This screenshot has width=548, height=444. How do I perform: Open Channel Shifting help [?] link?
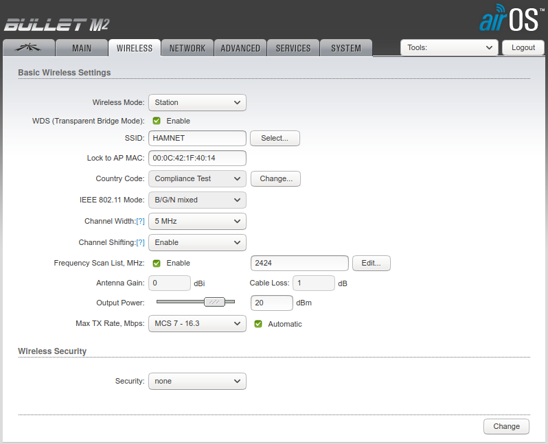(x=140, y=242)
